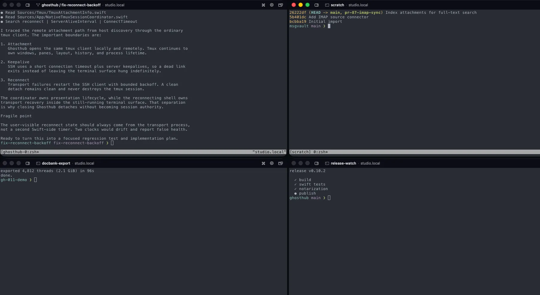This screenshot has height=295, width=540.
Task: Open the settings gear in the ghosthub window
Action: click(272, 5)
